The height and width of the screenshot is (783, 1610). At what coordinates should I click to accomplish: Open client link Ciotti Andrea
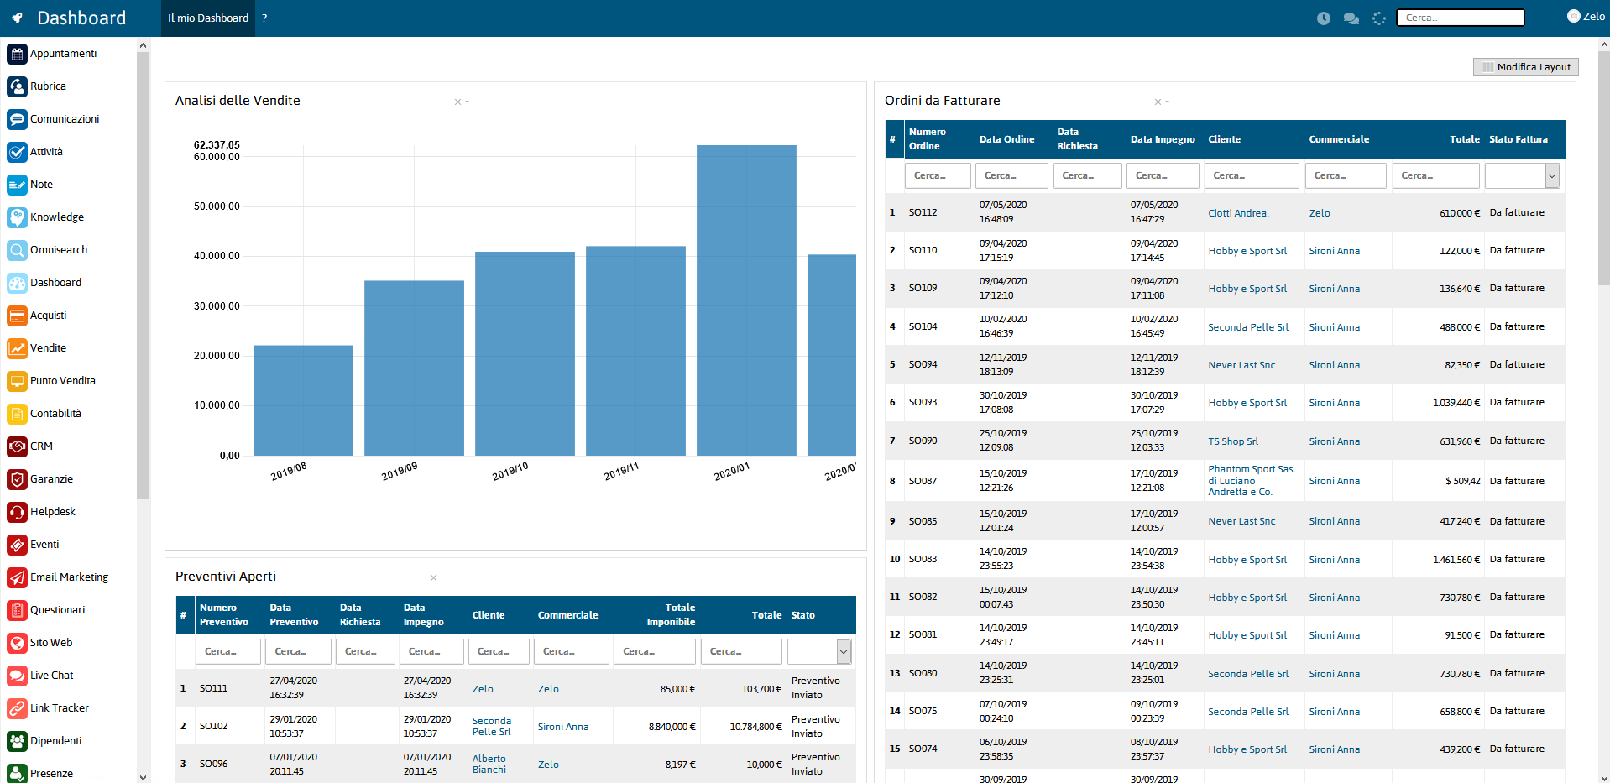(x=1238, y=213)
